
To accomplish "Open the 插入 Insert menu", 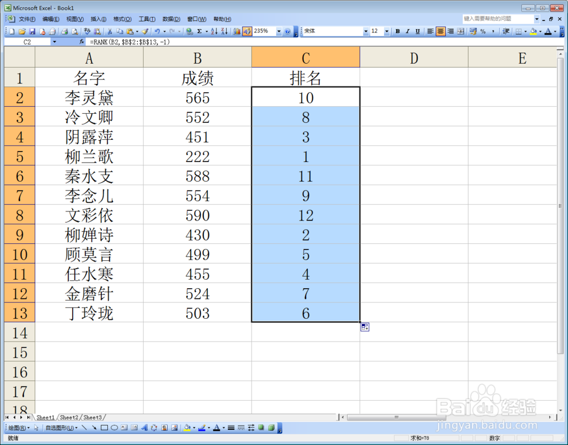I will tap(98, 19).
